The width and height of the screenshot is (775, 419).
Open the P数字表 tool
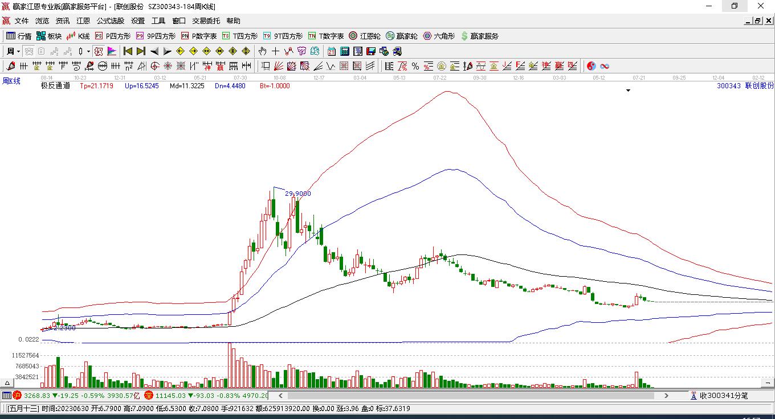point(199,36)
